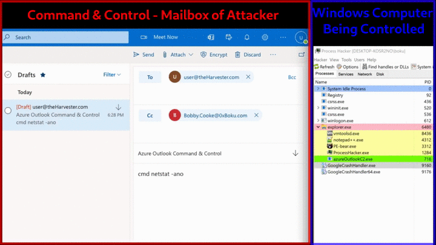
Task: Click System information in Process Hacker toolbar
Action: pos(422,67)
